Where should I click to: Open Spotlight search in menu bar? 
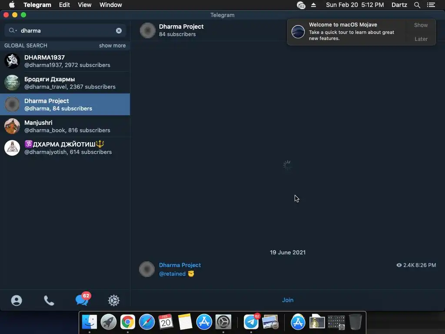pos(417,5)
